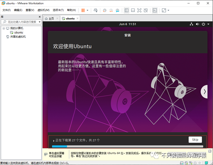
Task: Toggle the library sidebar view
Action: click(126, 10)
